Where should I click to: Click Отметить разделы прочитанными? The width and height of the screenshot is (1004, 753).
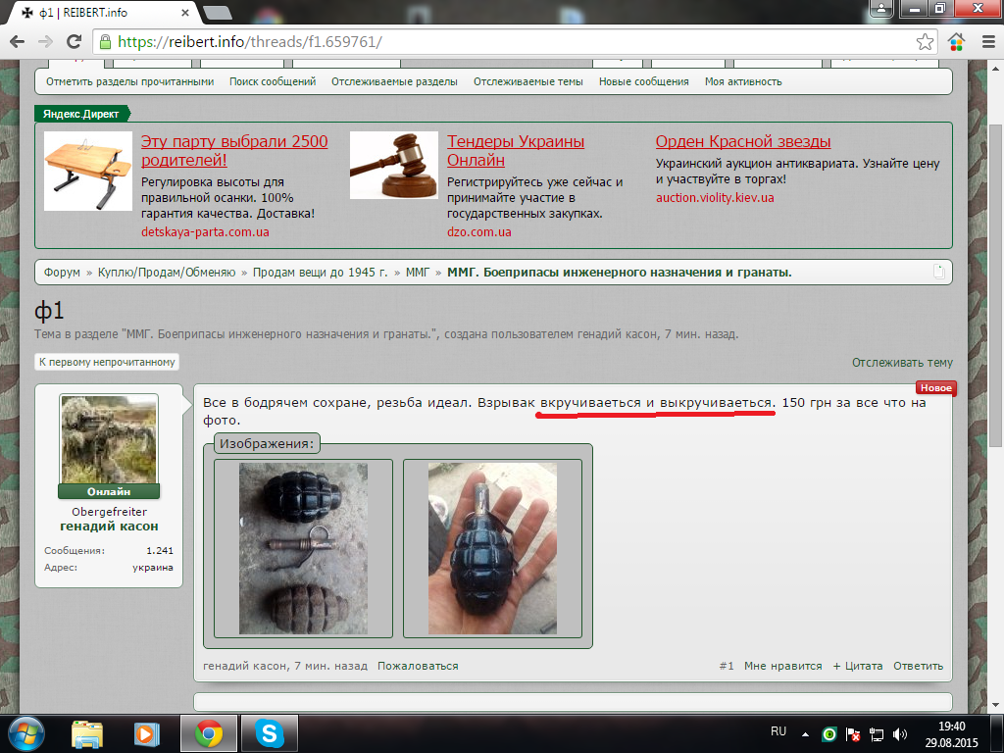click(130, 82)
